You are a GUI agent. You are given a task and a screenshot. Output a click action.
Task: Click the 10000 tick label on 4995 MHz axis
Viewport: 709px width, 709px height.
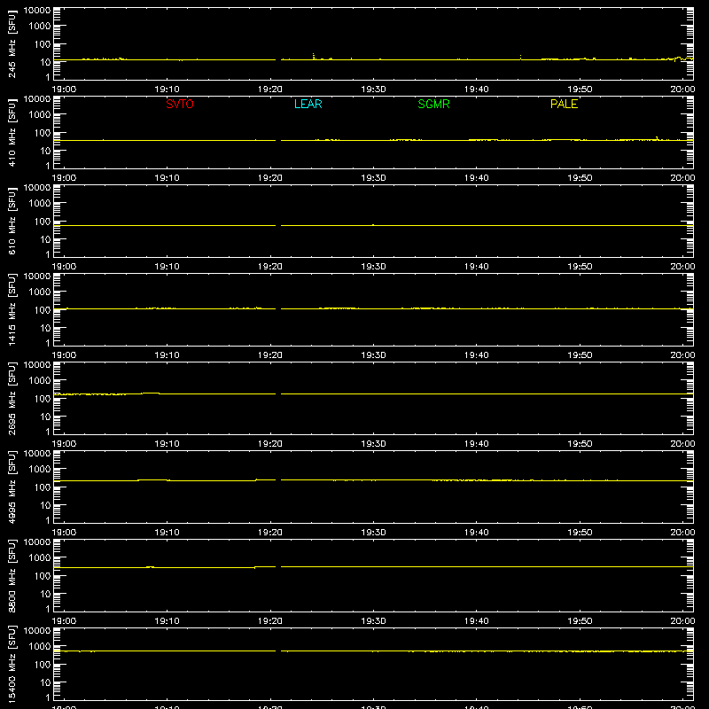pos(37,454)
